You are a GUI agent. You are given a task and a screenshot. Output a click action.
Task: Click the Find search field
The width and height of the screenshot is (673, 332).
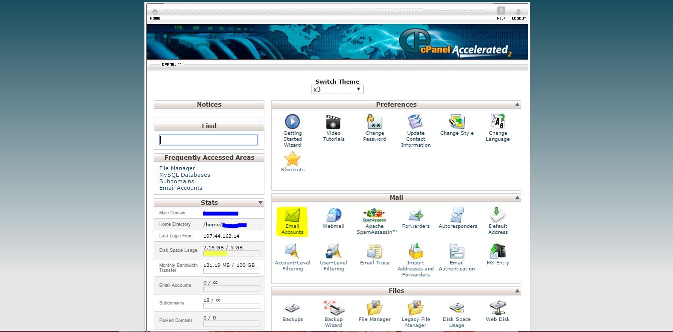pyautogui.click(x=209, y=140)
